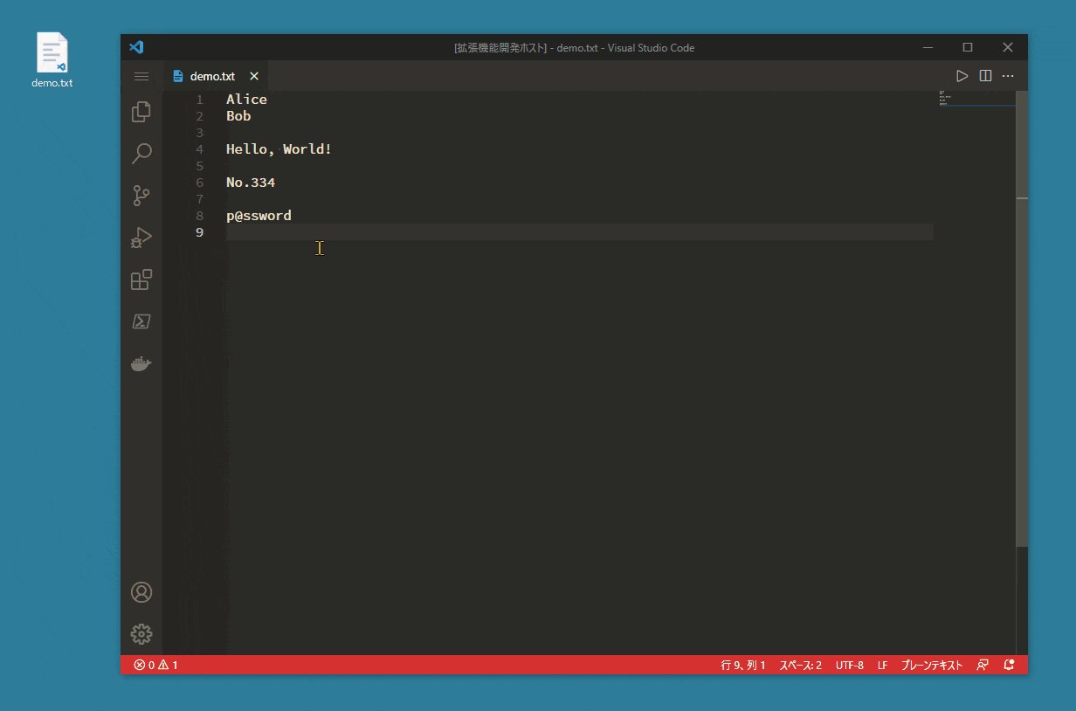This screenshot has width=1076, height=711.
Task: Close the Visual Studio Code window
Action: pyautogui.click(x=1008, y=47)
